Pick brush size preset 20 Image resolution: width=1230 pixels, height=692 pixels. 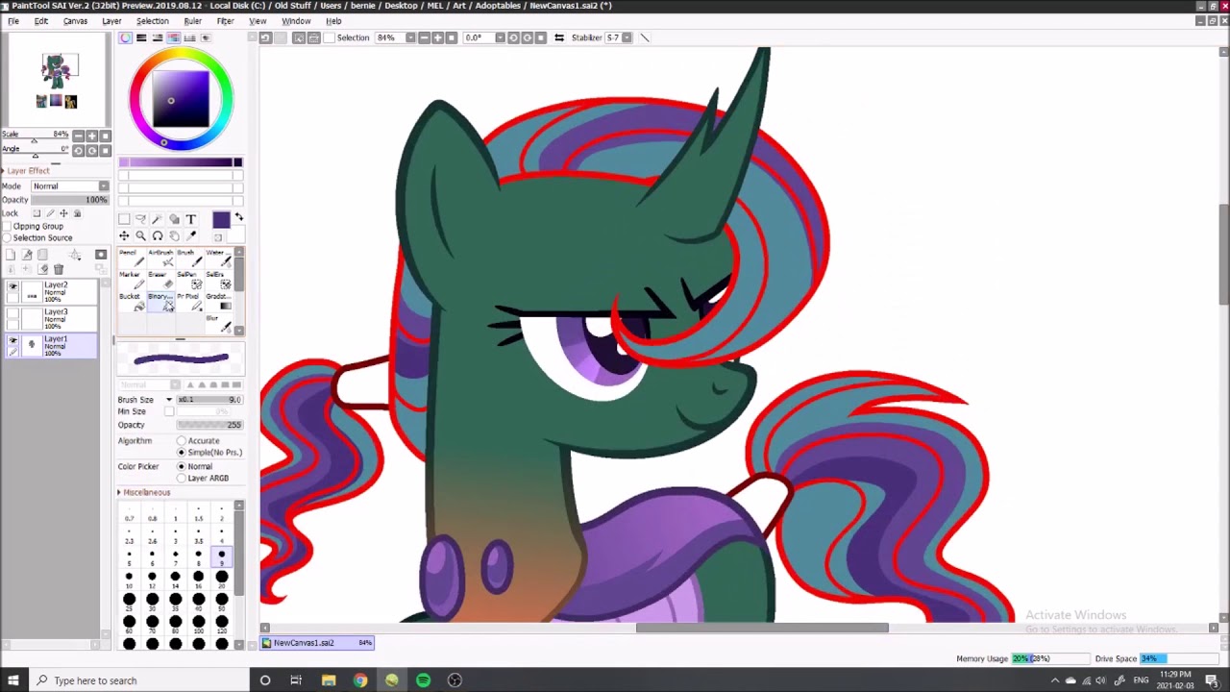point(221,580)
